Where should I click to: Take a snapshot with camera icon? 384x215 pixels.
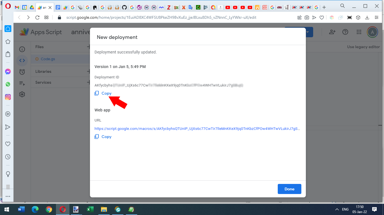pos(307,17)
